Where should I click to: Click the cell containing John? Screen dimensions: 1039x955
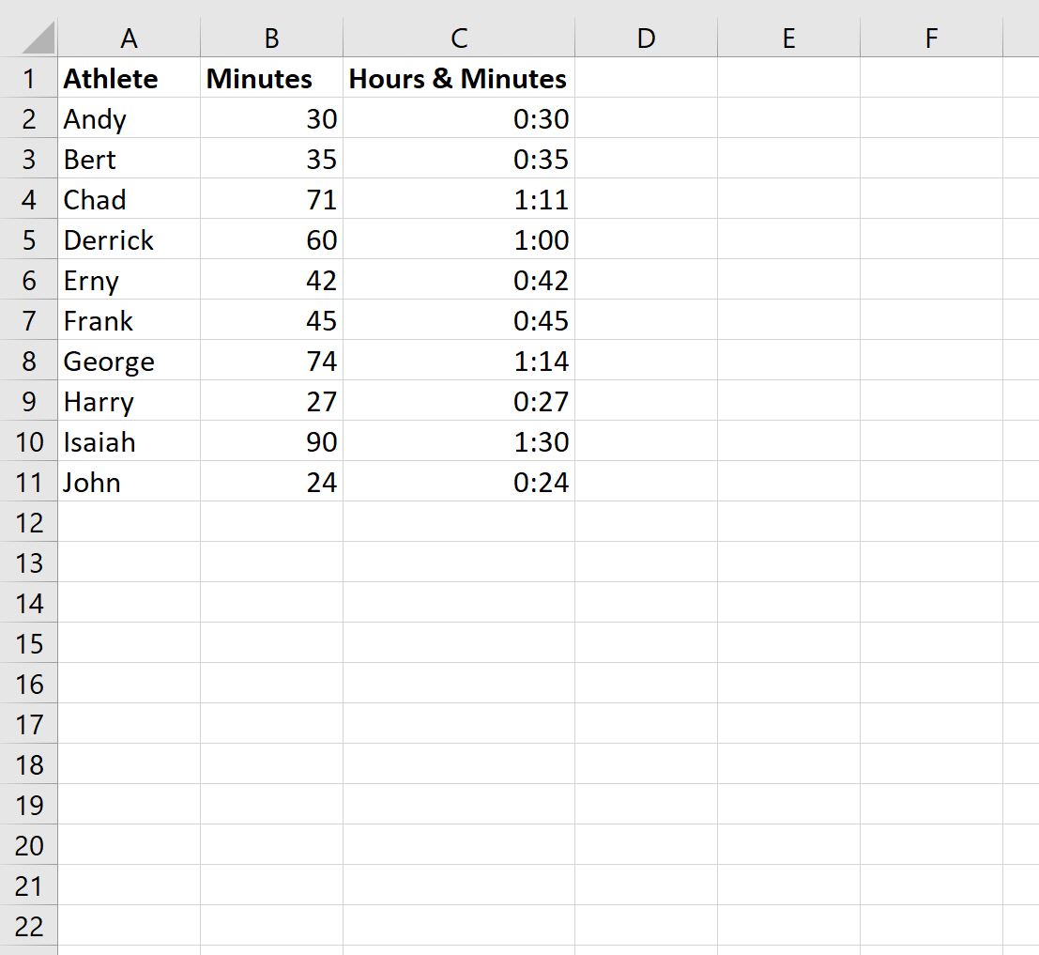129,482
